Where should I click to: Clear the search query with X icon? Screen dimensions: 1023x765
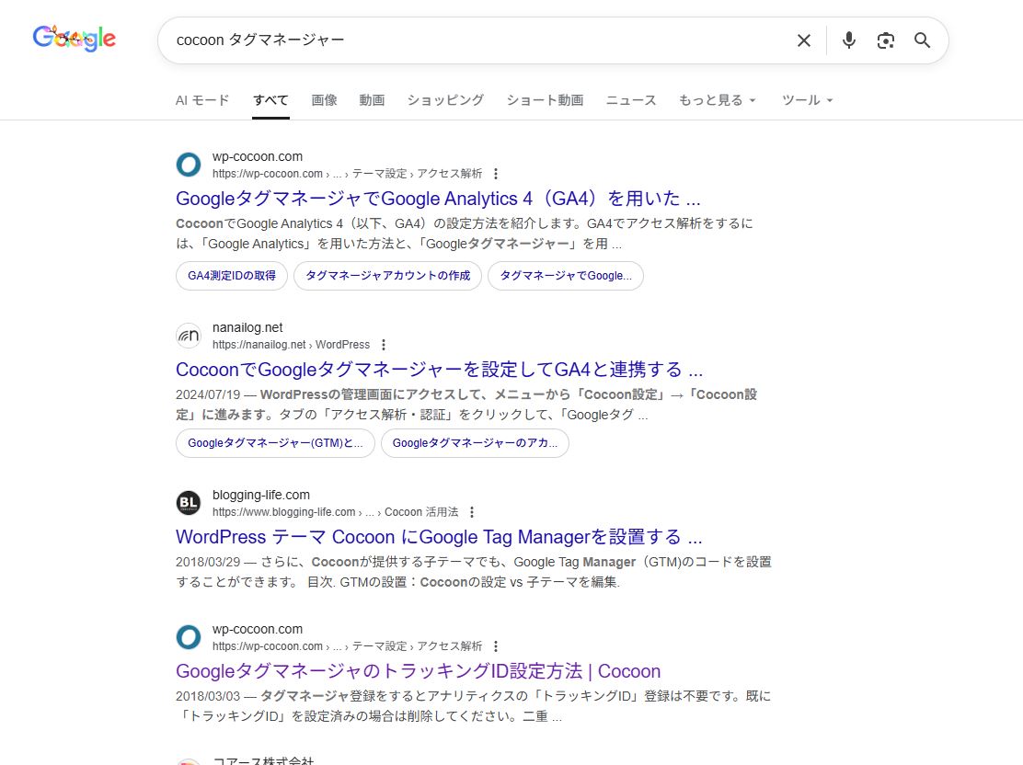(804, 40)
